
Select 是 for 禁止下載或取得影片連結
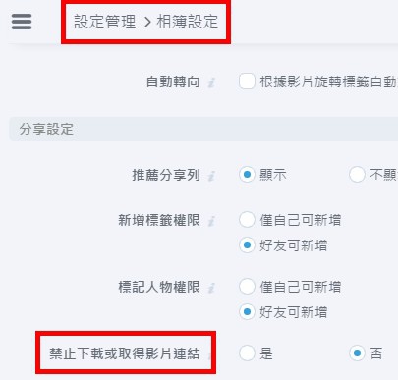247,353
